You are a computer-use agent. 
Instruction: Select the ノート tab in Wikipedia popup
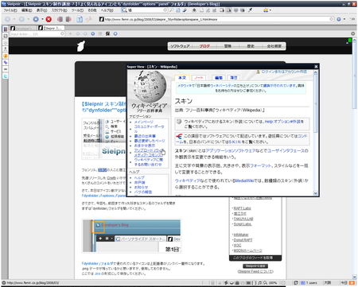[x=199, y=78]
